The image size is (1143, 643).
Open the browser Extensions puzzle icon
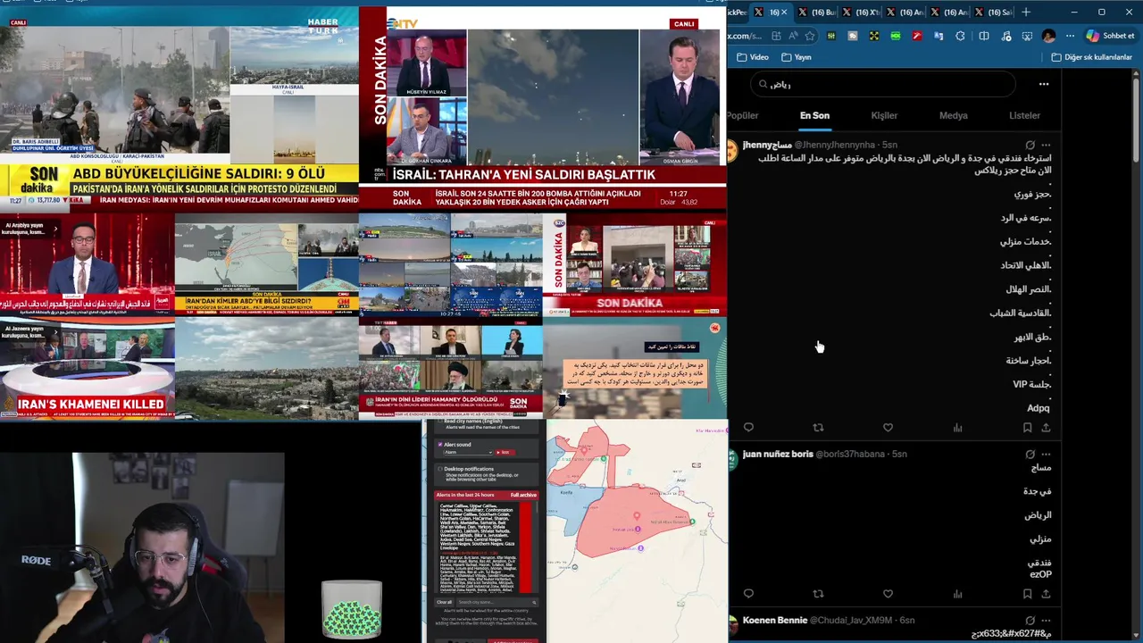[960, 36]
